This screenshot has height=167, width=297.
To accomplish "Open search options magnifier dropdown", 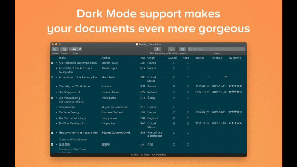I will click(190, 49).
